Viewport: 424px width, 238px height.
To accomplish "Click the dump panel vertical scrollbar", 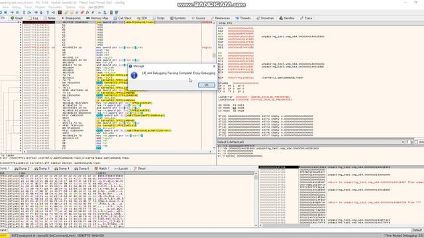I will point(256,199).
